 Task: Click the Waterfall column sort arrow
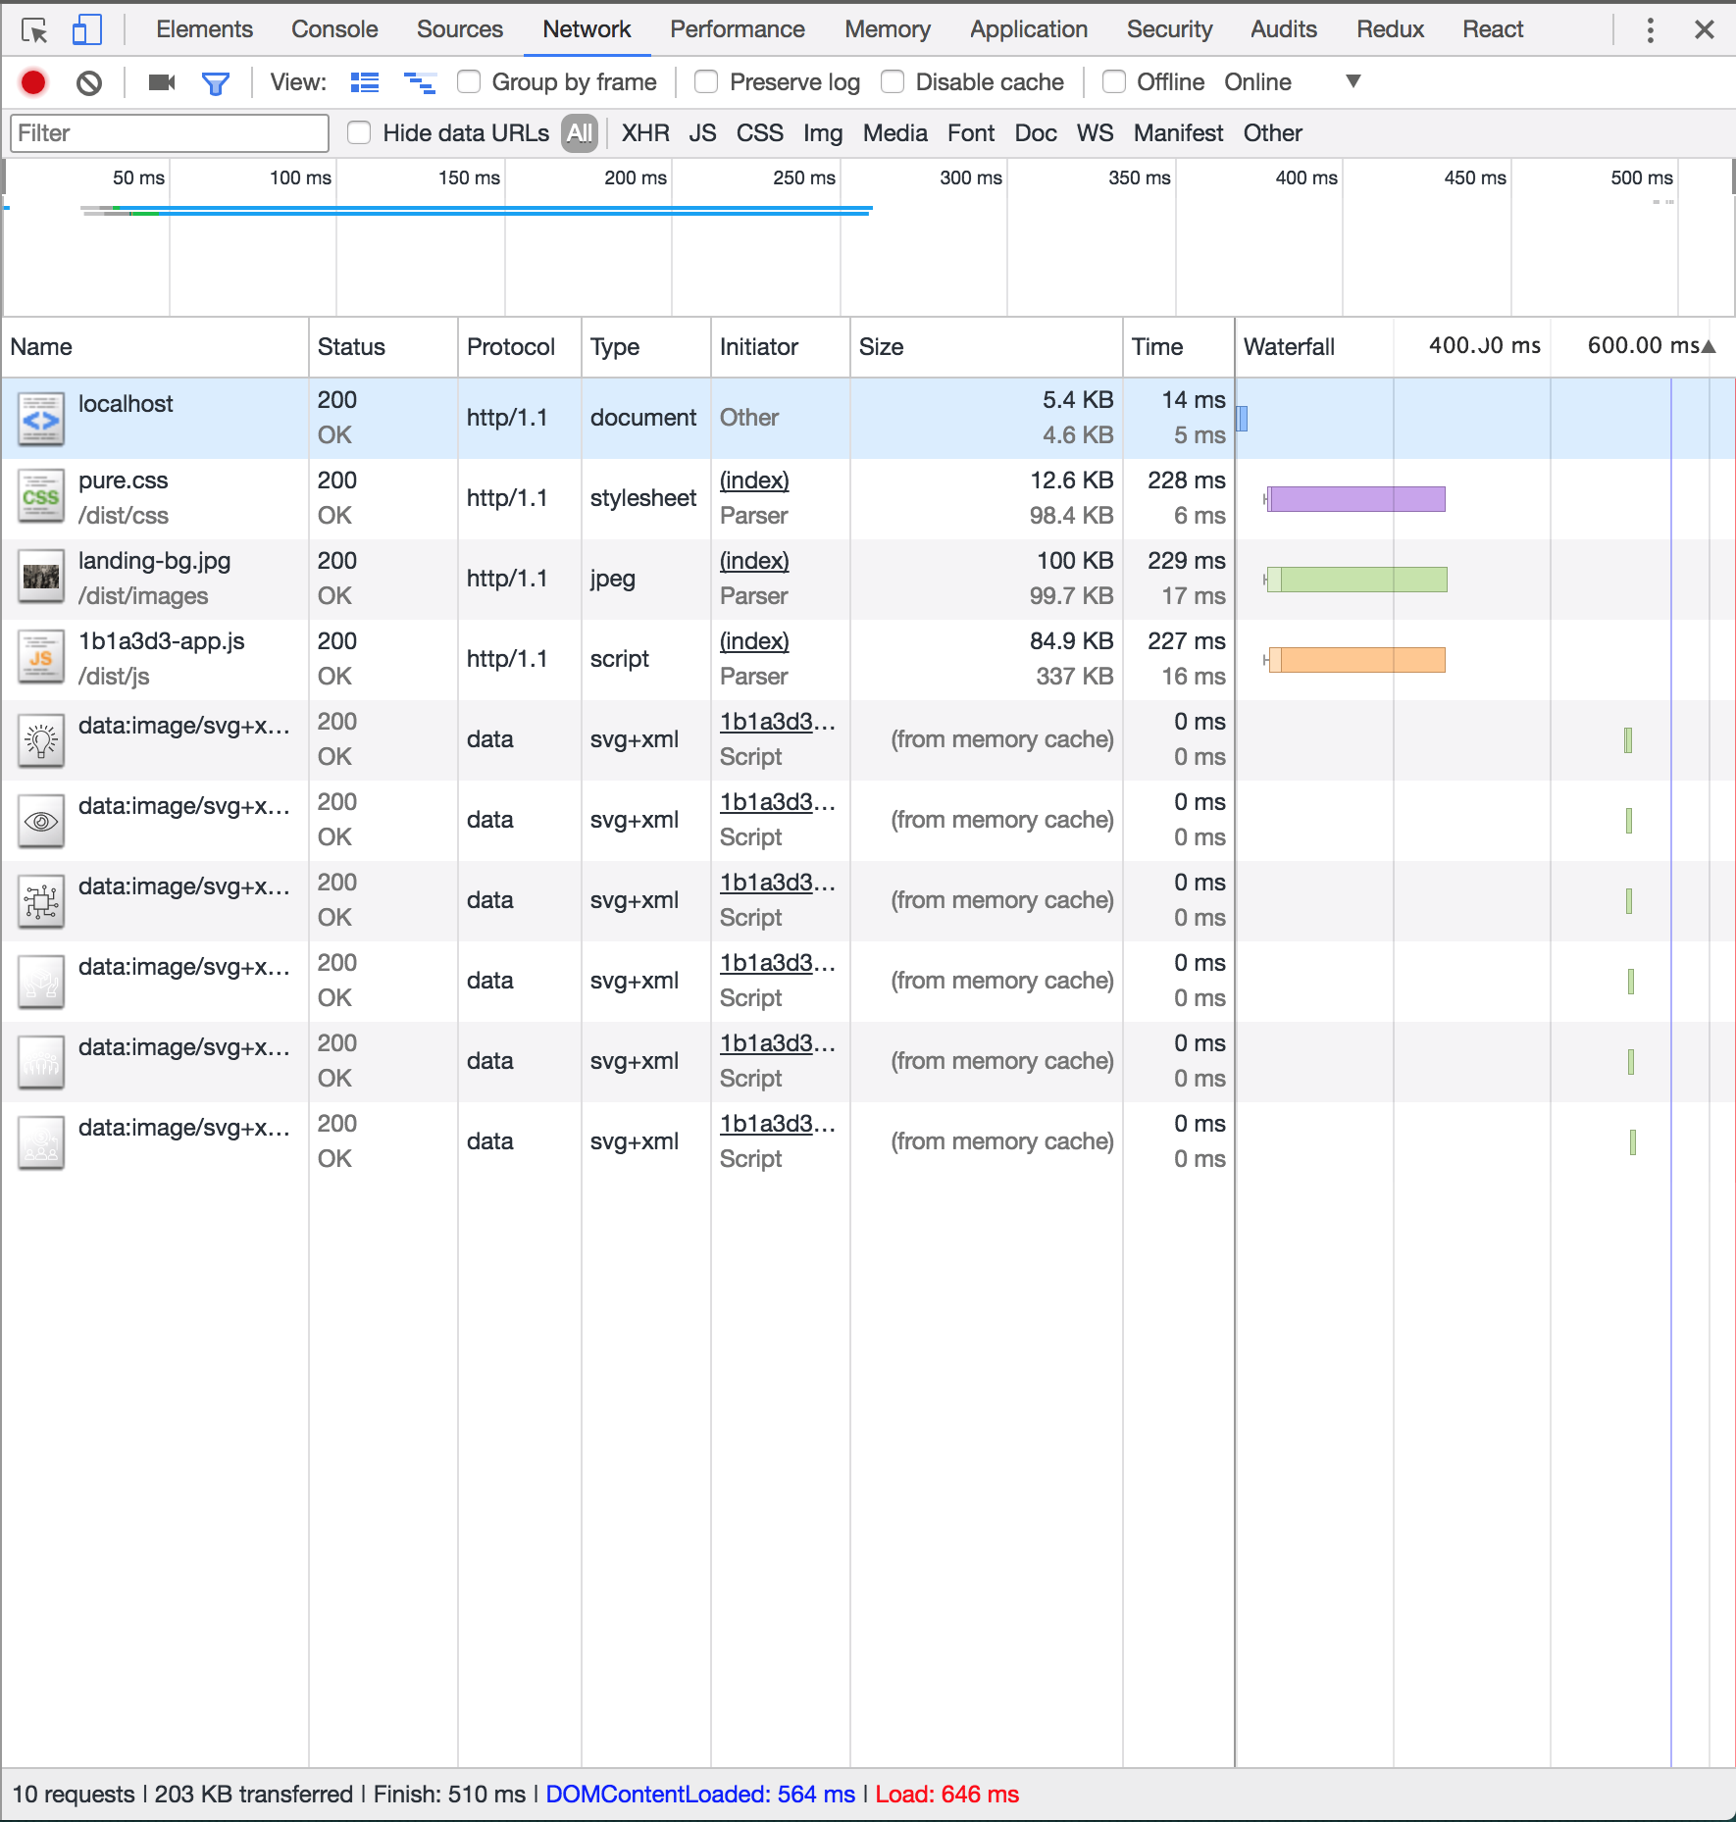click(1707, 345)
